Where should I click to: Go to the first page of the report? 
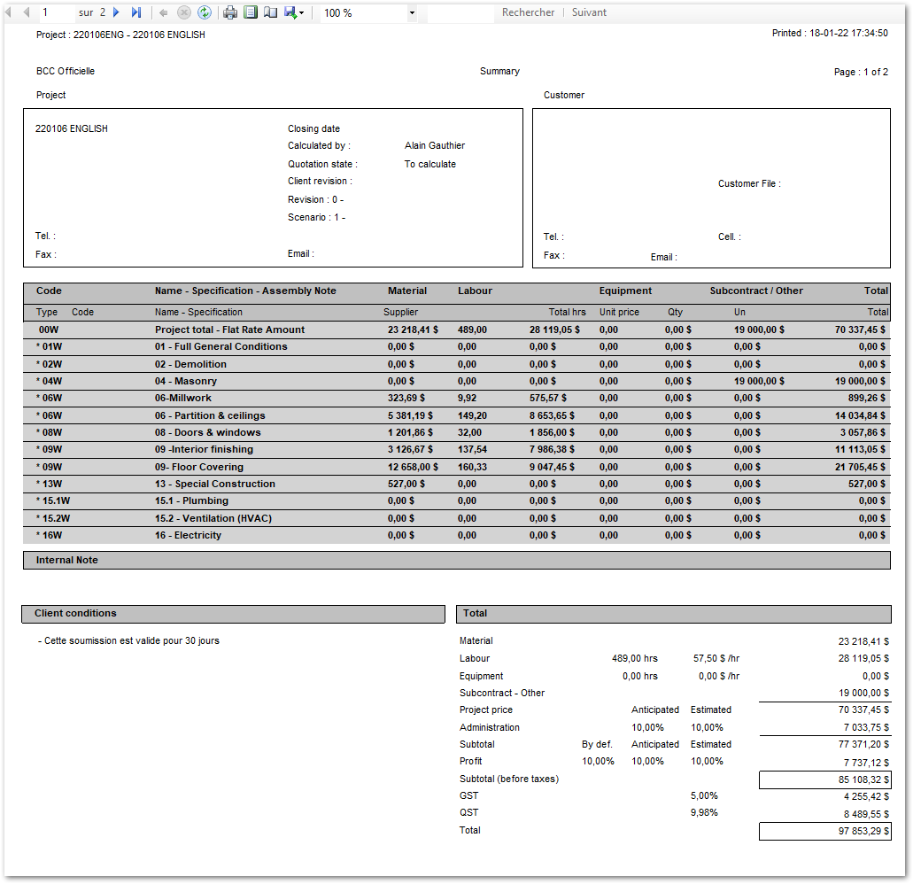9,12
